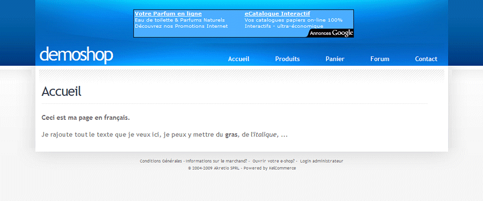Screen dimensions: 483x201
Task: Open the Produits menu item
Action: coord(288,59)
